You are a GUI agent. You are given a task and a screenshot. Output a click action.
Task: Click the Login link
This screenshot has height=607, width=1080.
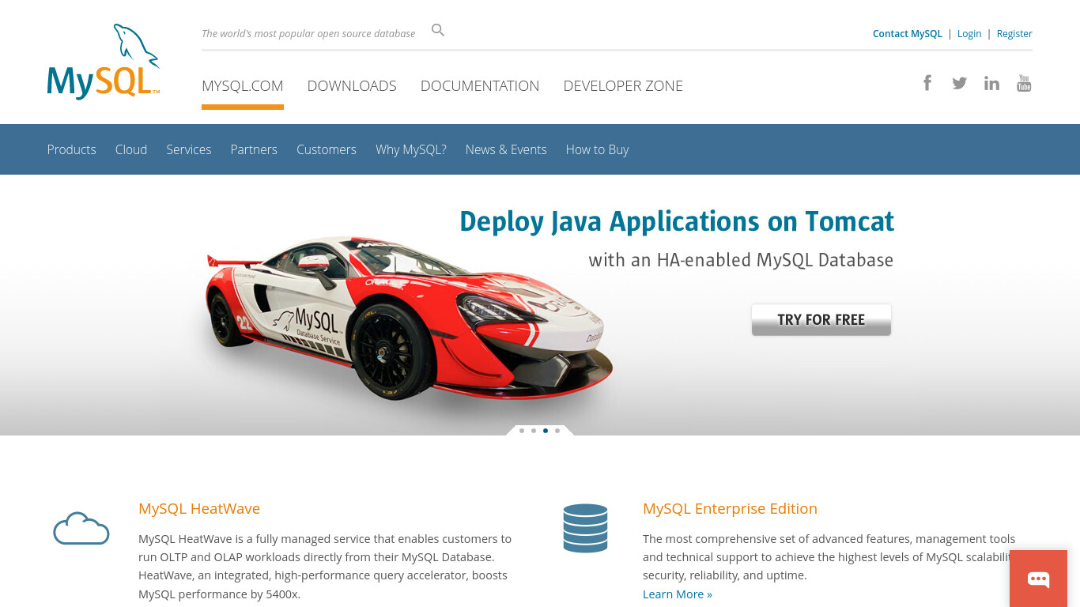(x=969, y=34)
